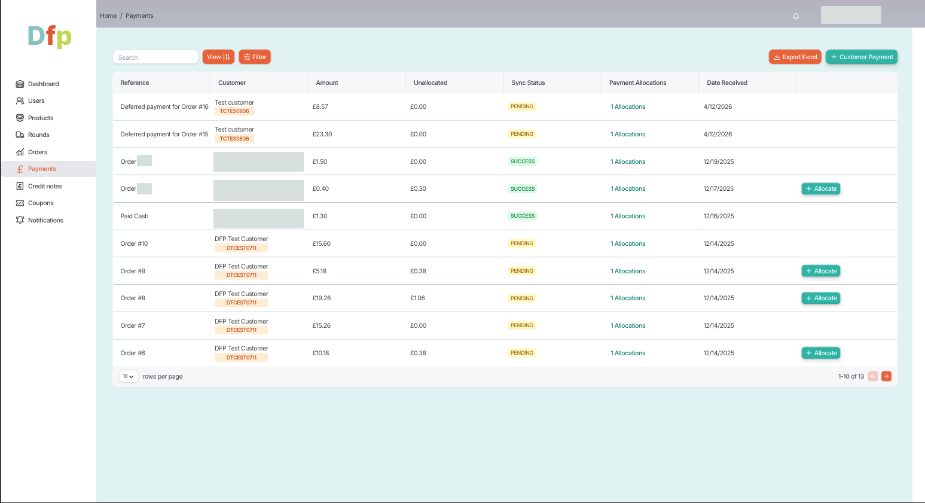Open Rounds in sidebar menu
The width and height of the screenshot is (925, 503).
point(39,135)
